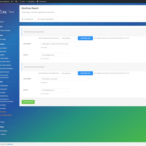Click the plus New icon in admin bar
Screen dimensions: 146x146
pos(21,2)
